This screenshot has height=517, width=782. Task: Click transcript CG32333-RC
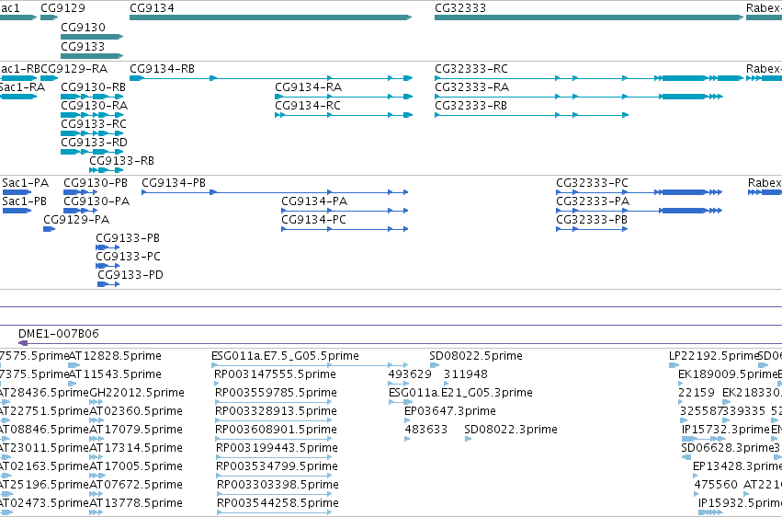pyautogui.click(x=471, y=69)
